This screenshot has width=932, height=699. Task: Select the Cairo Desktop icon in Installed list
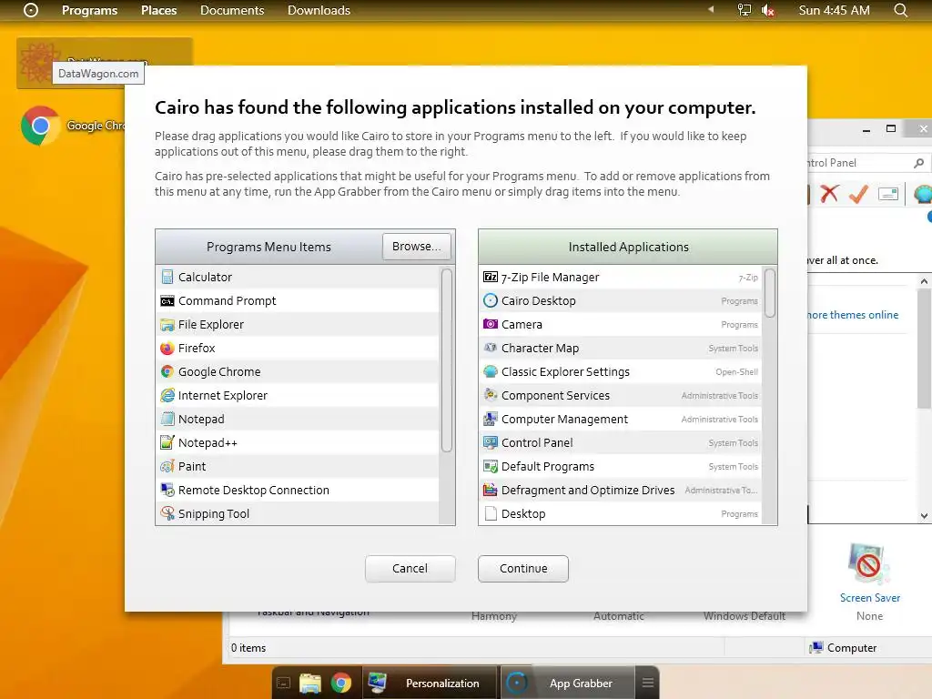pyautogui.click(x=491, y=300)
